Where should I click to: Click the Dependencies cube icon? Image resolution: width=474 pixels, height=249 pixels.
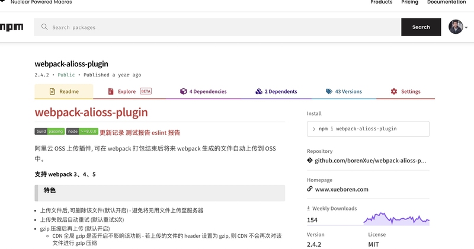click(x=183, y=91)
